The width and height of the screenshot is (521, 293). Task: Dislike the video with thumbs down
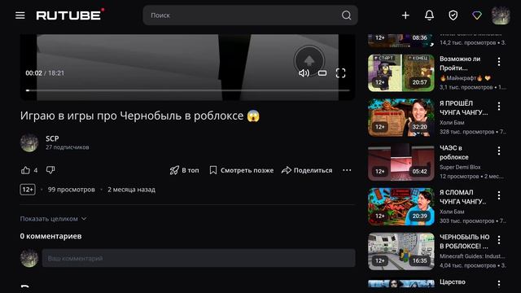click(50, 170)
